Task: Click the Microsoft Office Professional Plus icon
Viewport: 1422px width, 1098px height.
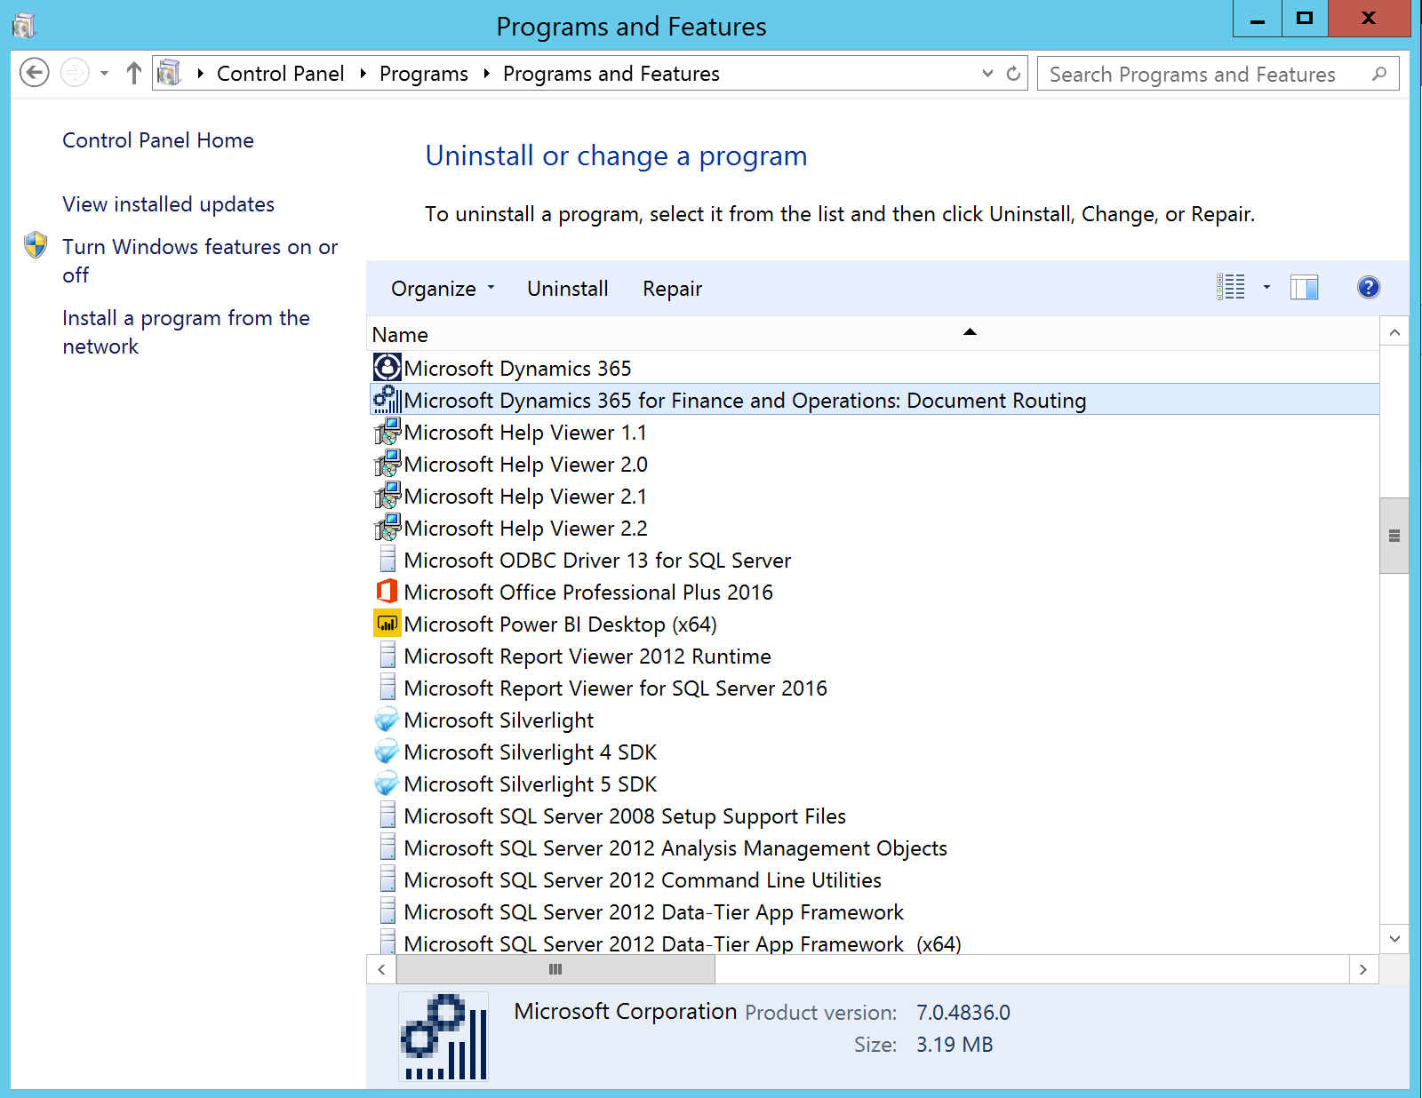Action: tap(387, 591)
